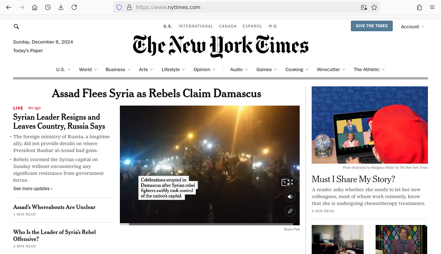Toggle the video sound with the speaker button
441x254 pixels.
click(290, 197)
